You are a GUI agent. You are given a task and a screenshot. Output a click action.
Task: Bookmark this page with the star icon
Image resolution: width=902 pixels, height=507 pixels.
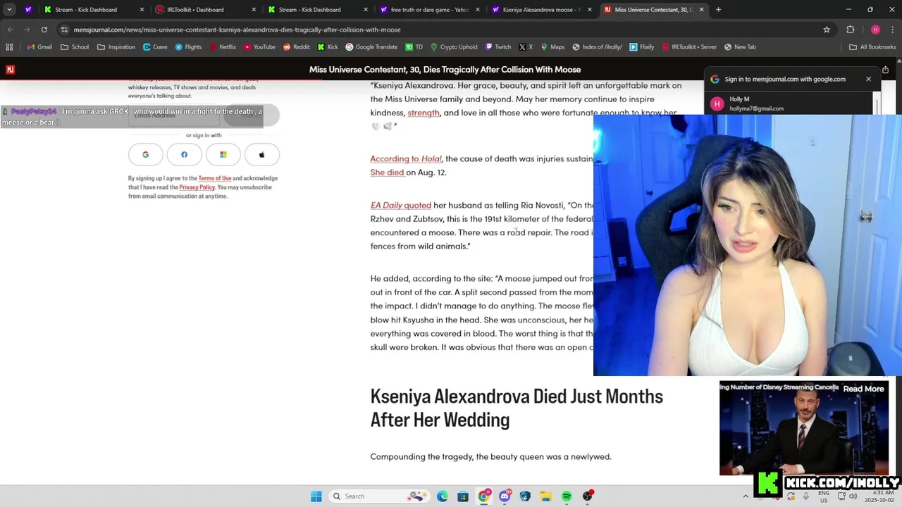pos(827,30)
